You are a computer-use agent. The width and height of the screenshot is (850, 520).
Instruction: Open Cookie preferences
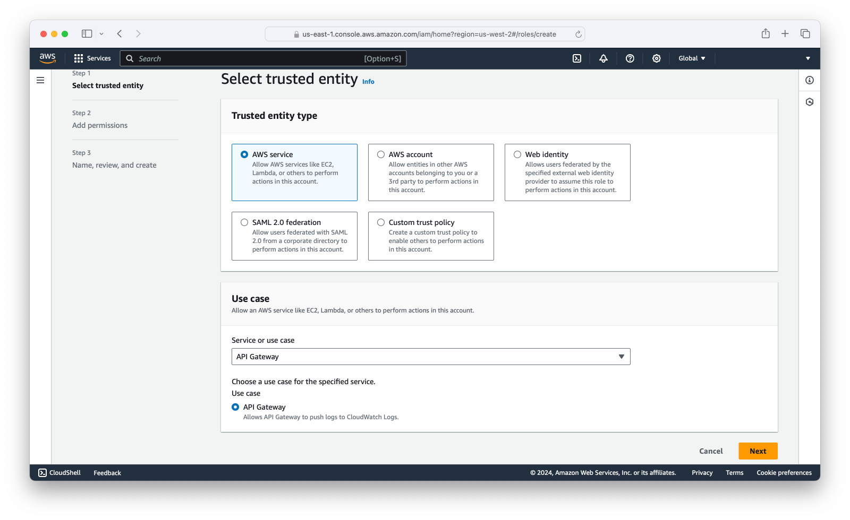coord(784,473)
